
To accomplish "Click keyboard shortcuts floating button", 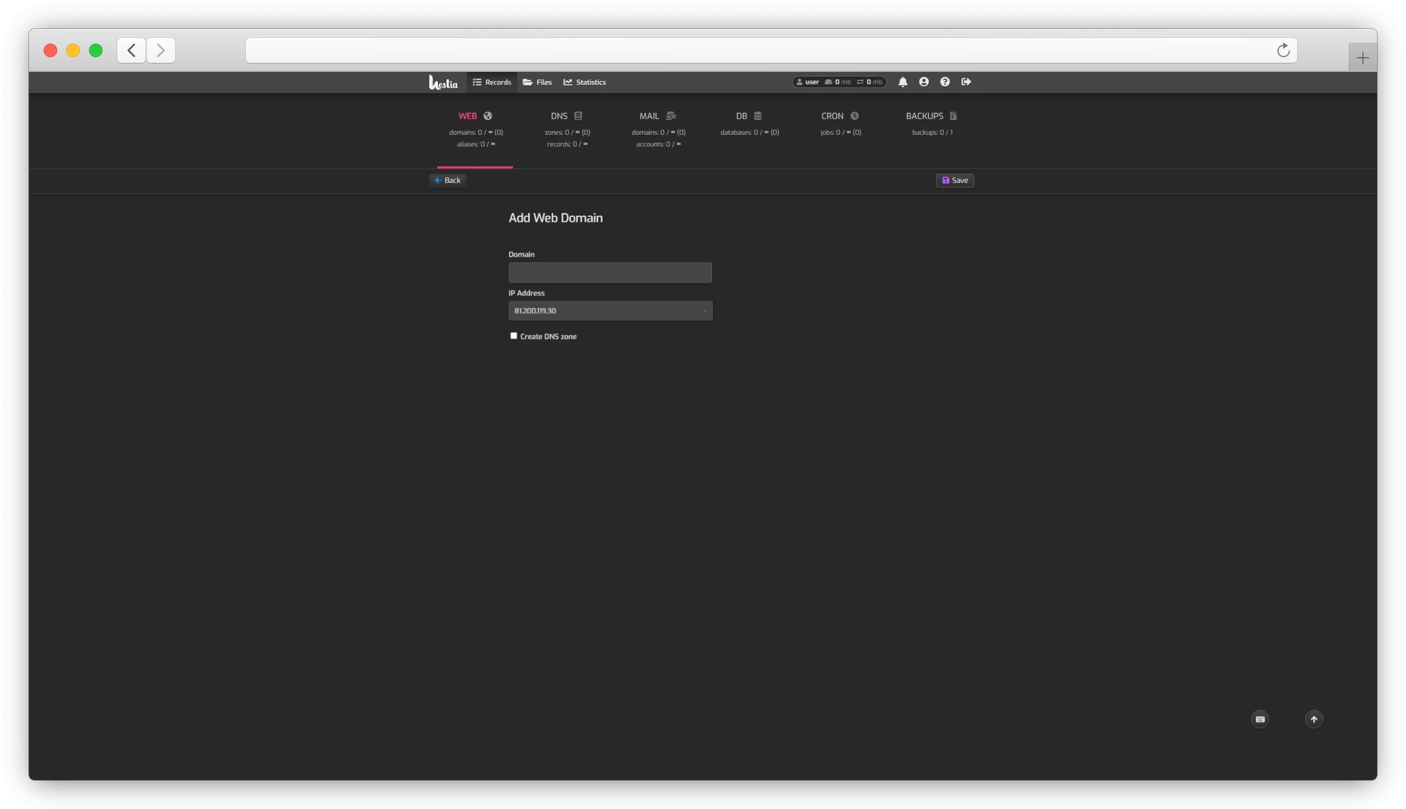I will [1260, 719].
